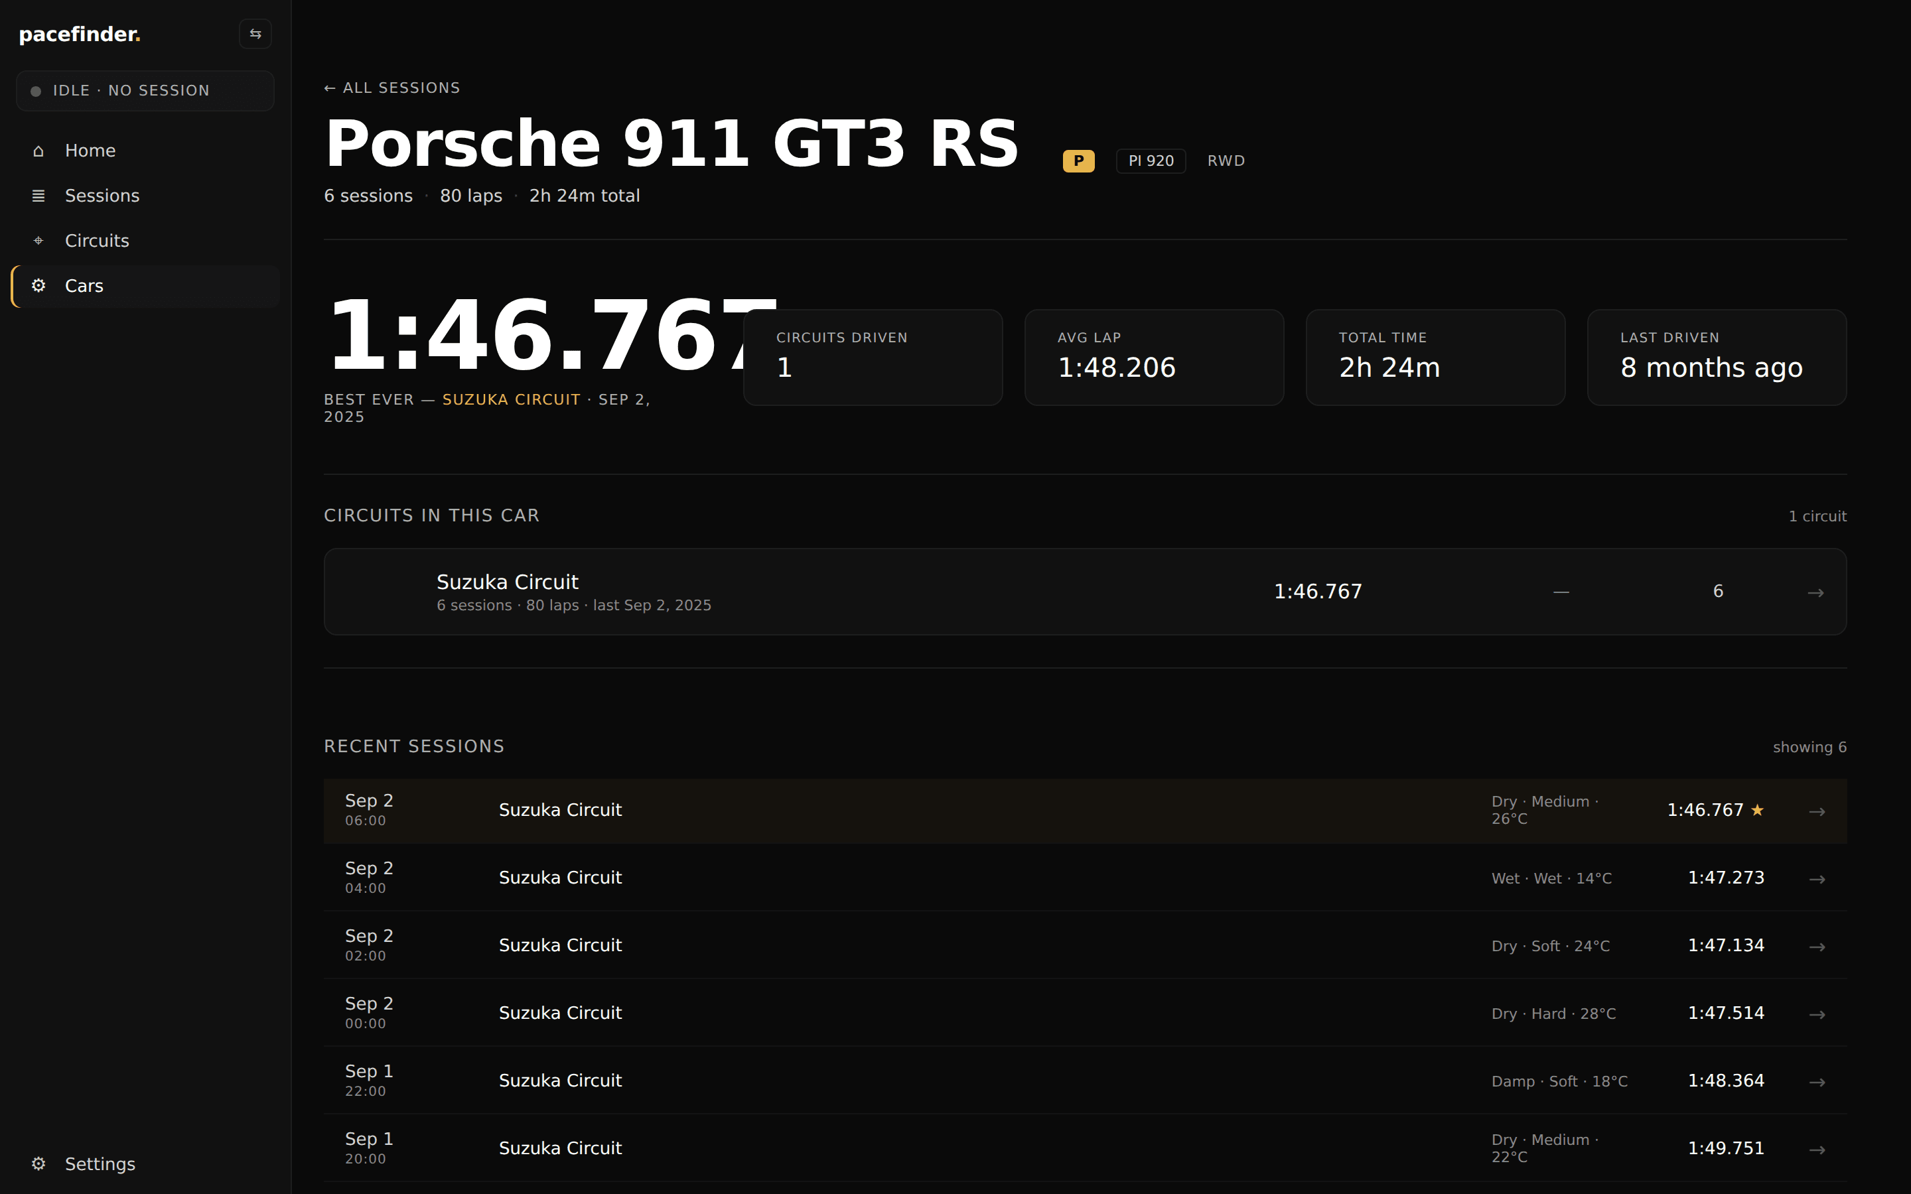Viewport: 1911px width, 1194px height.
Task: Open Settings in the sidebar
Action: point(145,1164)
